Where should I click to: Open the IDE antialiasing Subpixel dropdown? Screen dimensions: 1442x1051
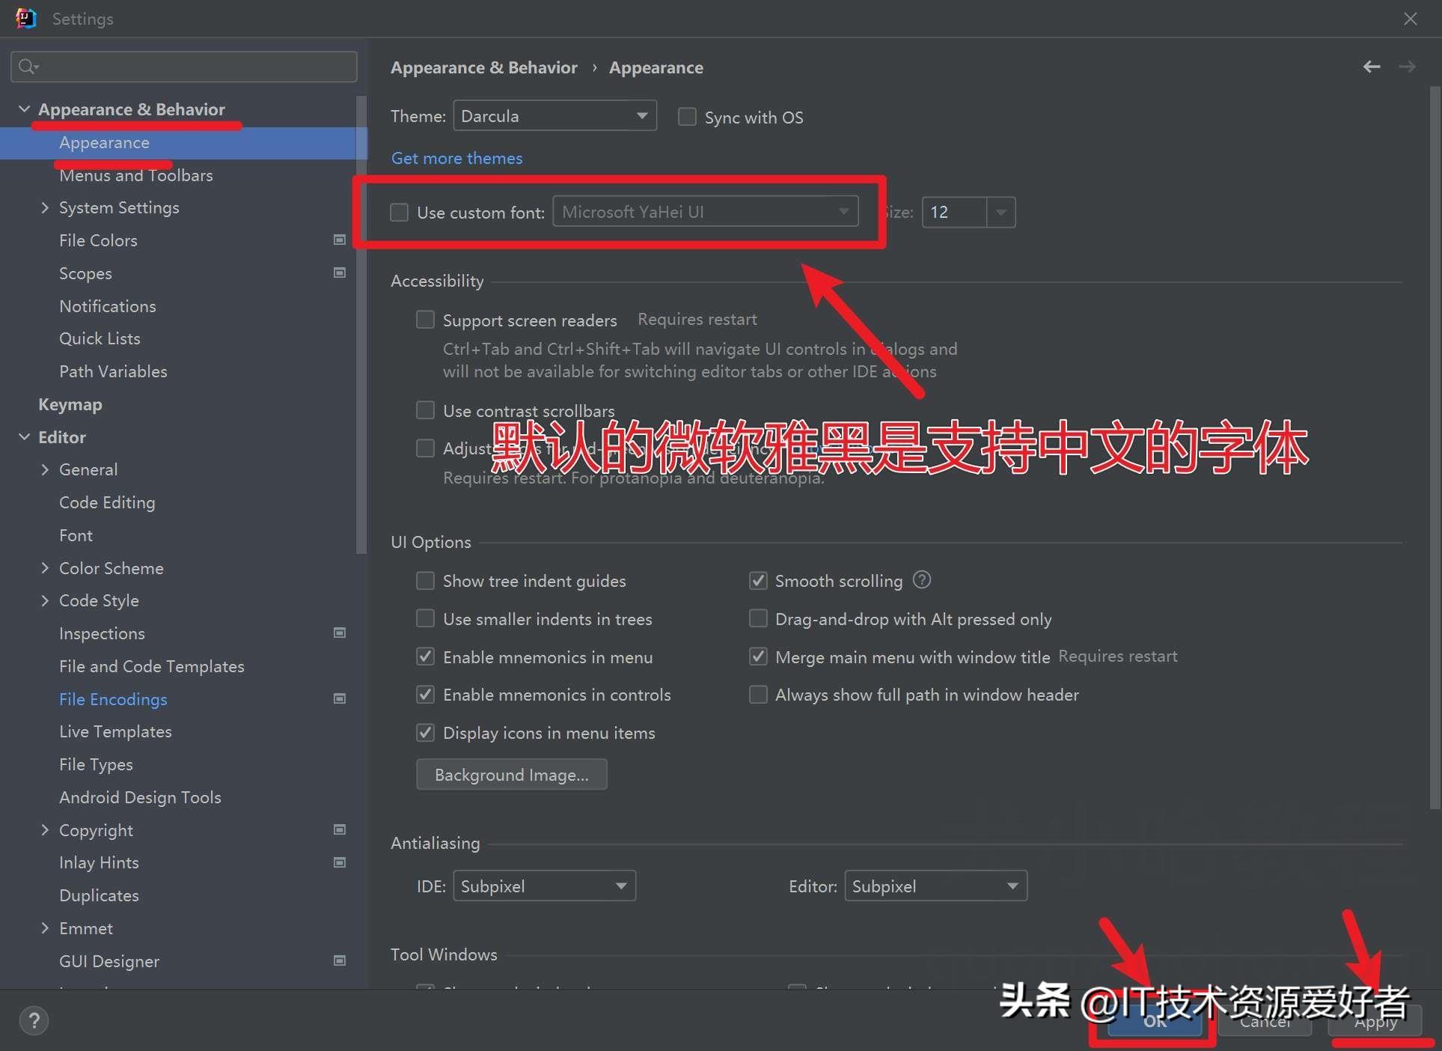[544, 886]
